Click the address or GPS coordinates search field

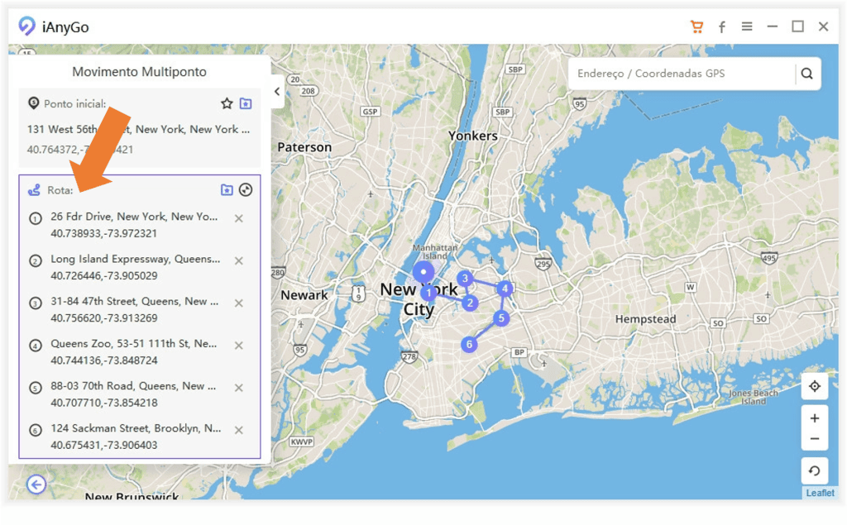[x=681, y=74]
